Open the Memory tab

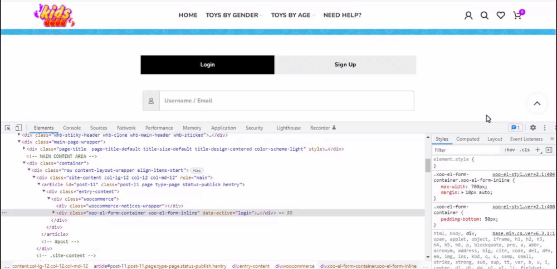(x=192, y=128)
